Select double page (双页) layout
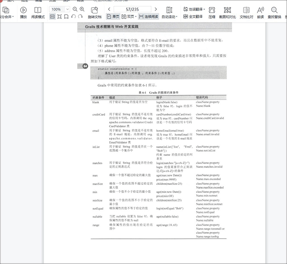Screen dimensions: 287x264 (128, 17)
